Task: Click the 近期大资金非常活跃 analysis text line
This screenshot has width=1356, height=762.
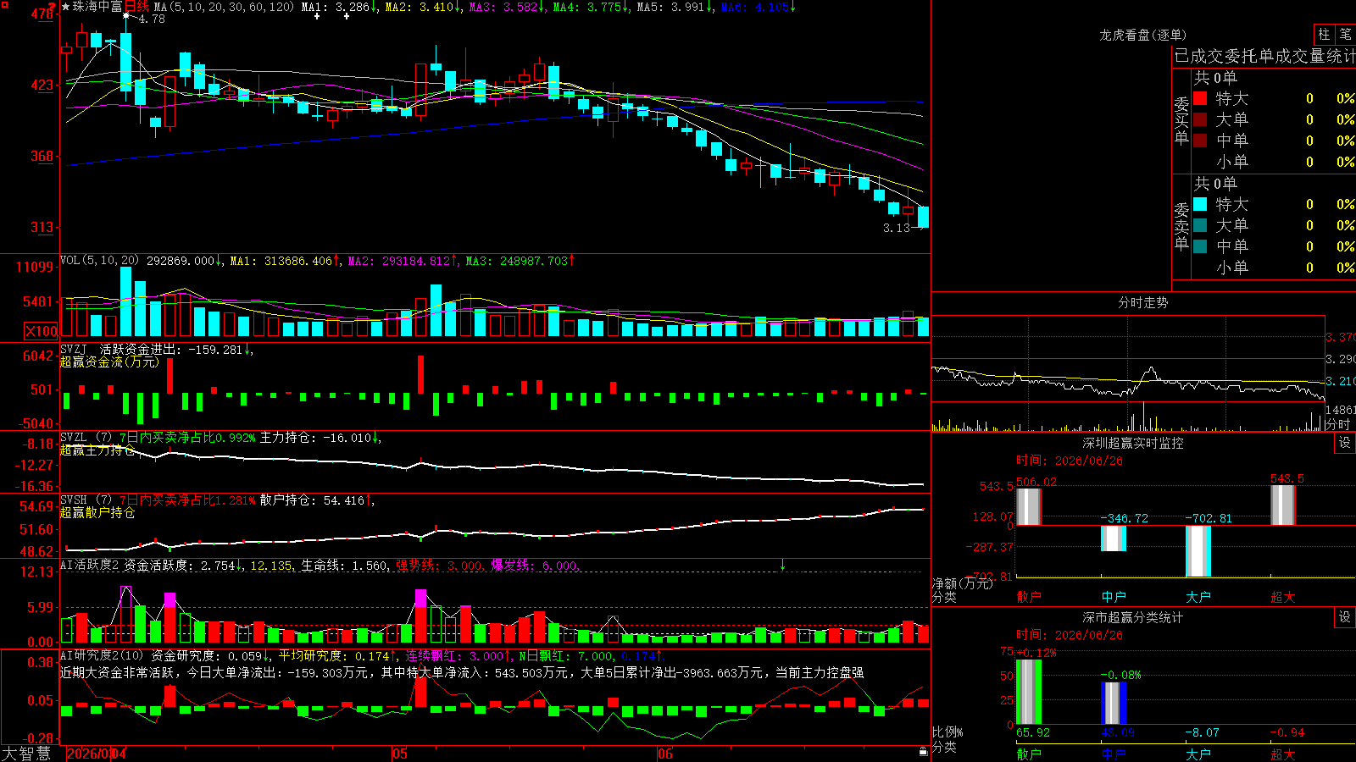Action: click(462, 672)
